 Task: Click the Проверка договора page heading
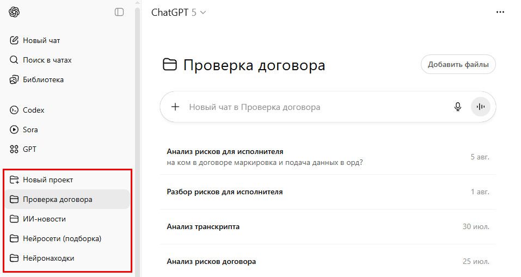[254, 65]
